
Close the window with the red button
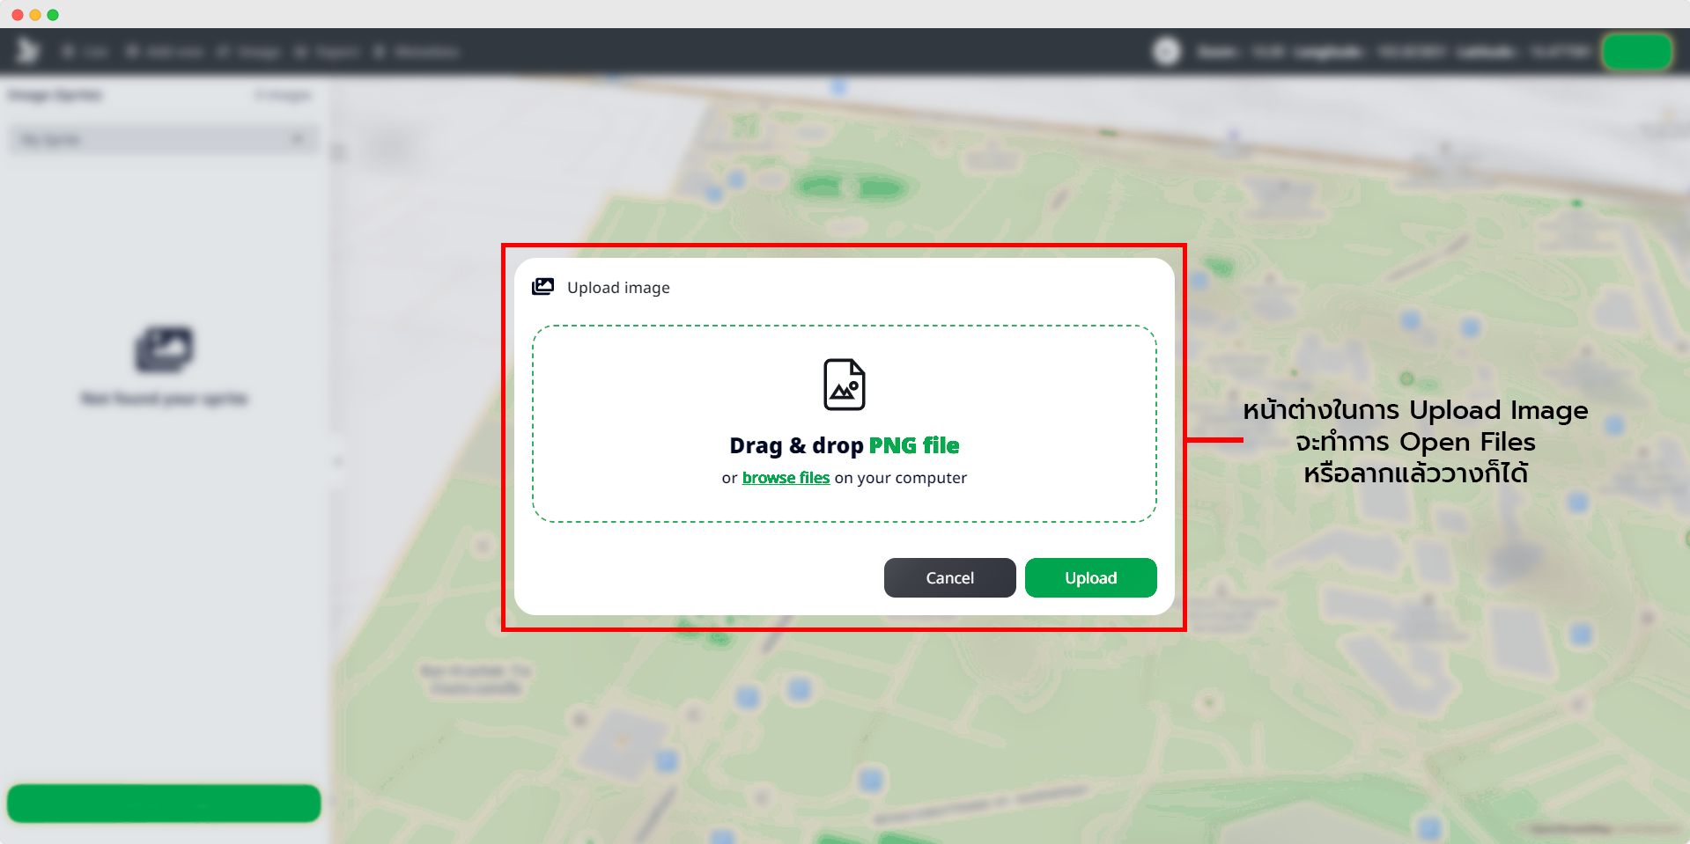[x=18, y=15]
